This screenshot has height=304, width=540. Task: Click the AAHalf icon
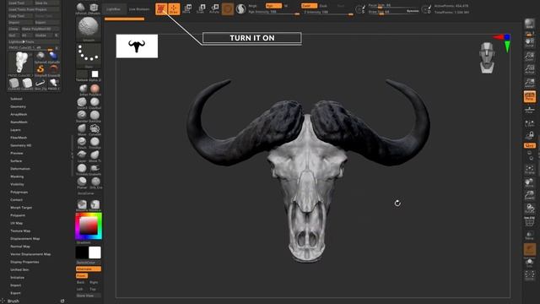529,83
